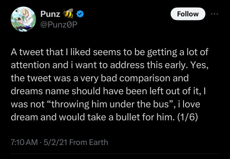
Task: Visit the @Punz0P handle
Action: [59, 25]
